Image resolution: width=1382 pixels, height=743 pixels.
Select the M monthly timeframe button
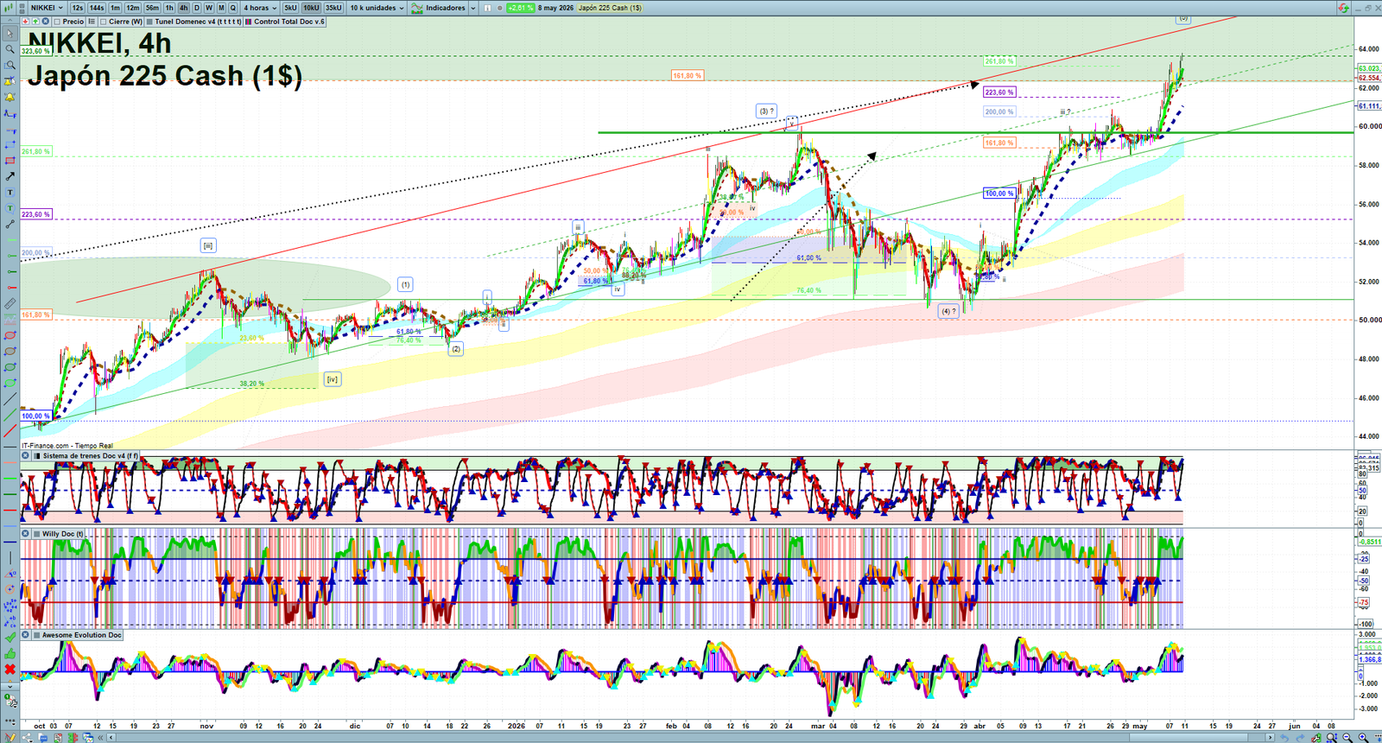[221, 8]
